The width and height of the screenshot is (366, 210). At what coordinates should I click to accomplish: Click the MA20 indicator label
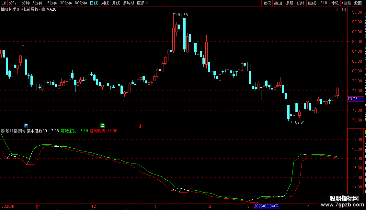click(x=52, y=9)
